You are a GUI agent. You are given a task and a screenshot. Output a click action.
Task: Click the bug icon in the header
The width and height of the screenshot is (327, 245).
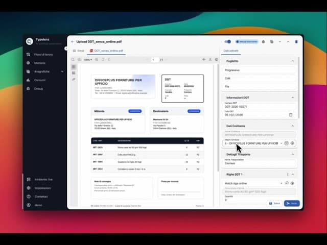click(x=264, y=42)
